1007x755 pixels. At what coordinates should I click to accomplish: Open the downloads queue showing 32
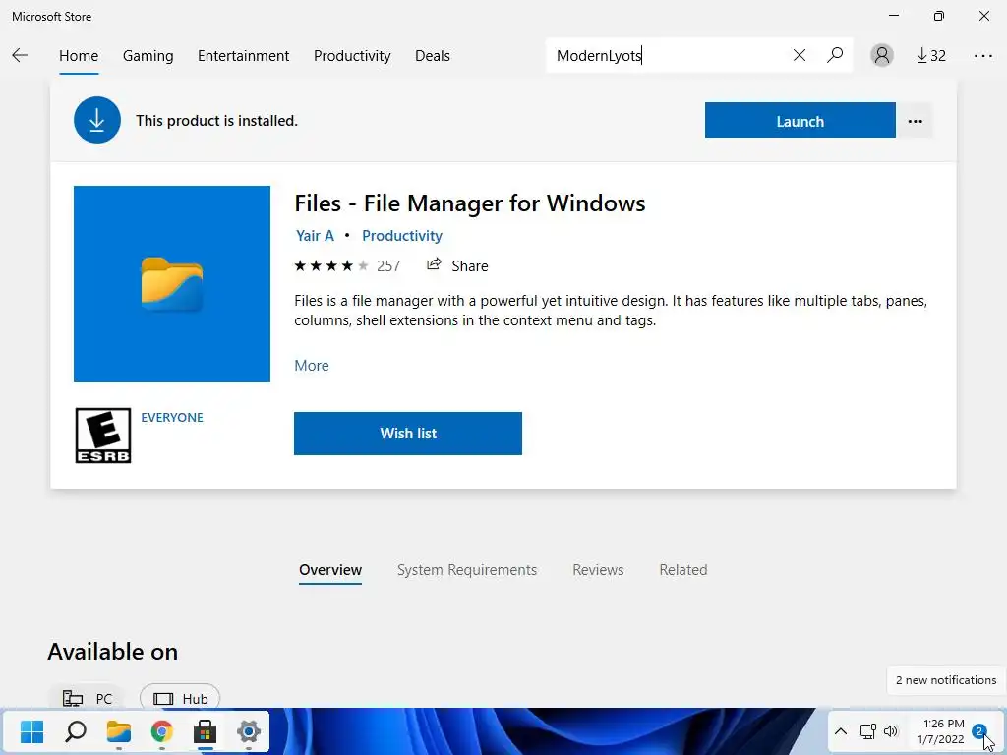[930, 56]
